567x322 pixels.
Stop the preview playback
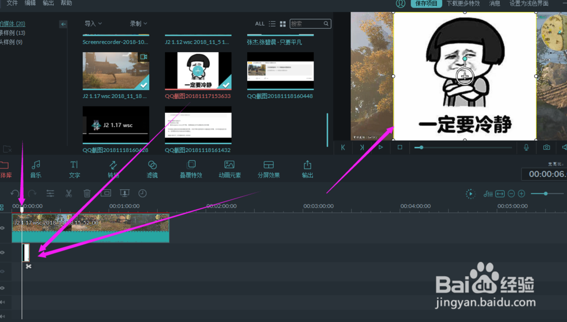400,147
